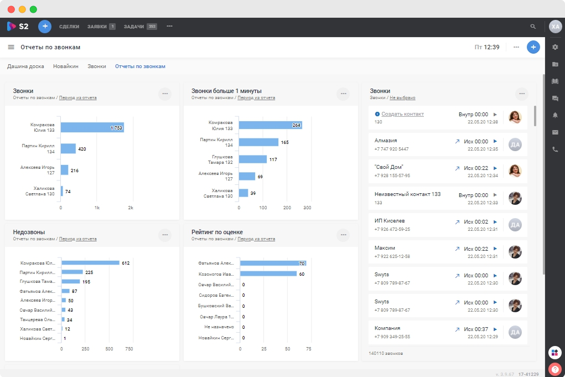Click the blue add-widget plus button
Screen dimensions: 565x377
pyautogui.click(x=533, y=47)
